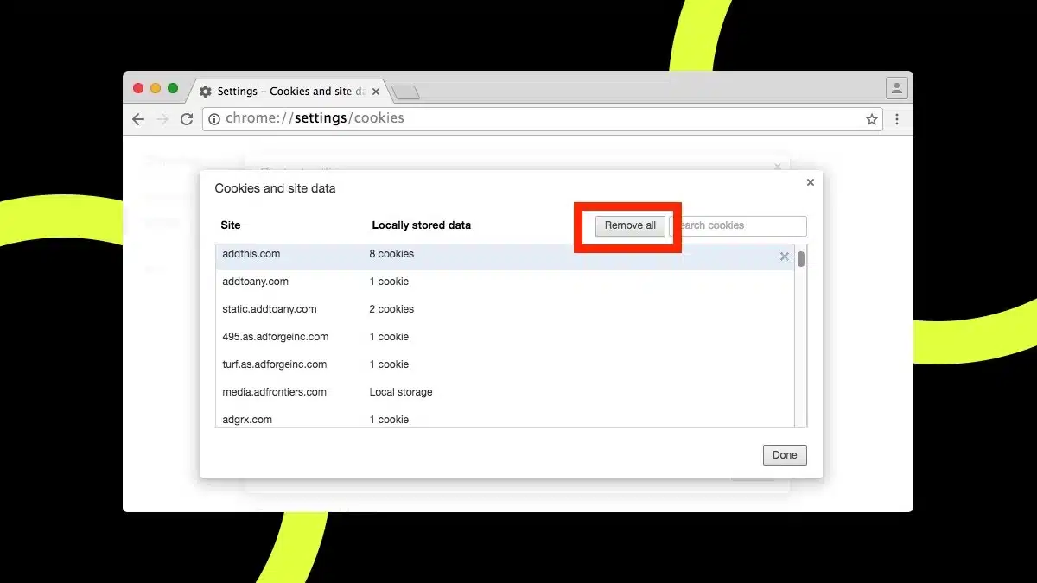This screenshot has width=1037, height=583.
Task: Click the Remove all button
Action: pos(629,225)
